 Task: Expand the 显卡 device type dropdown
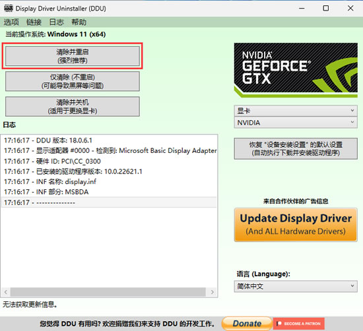296,111
